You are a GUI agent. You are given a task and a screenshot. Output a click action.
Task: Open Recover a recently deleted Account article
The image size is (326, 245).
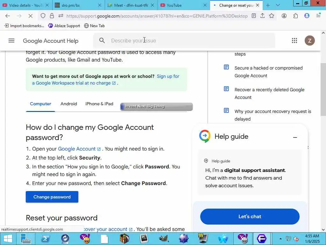(x=269, y=93)
